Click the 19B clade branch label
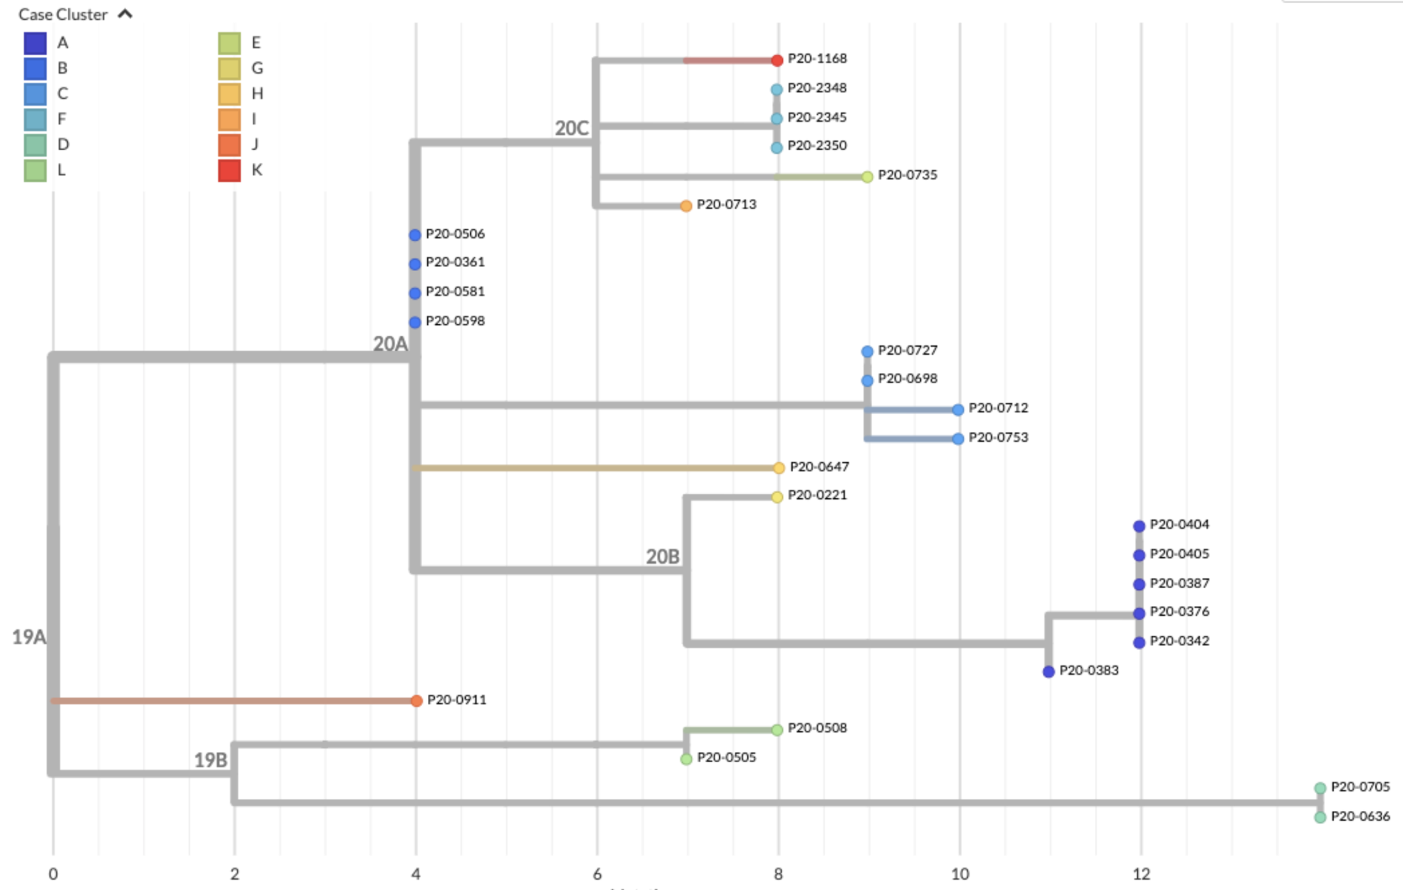 210,760
